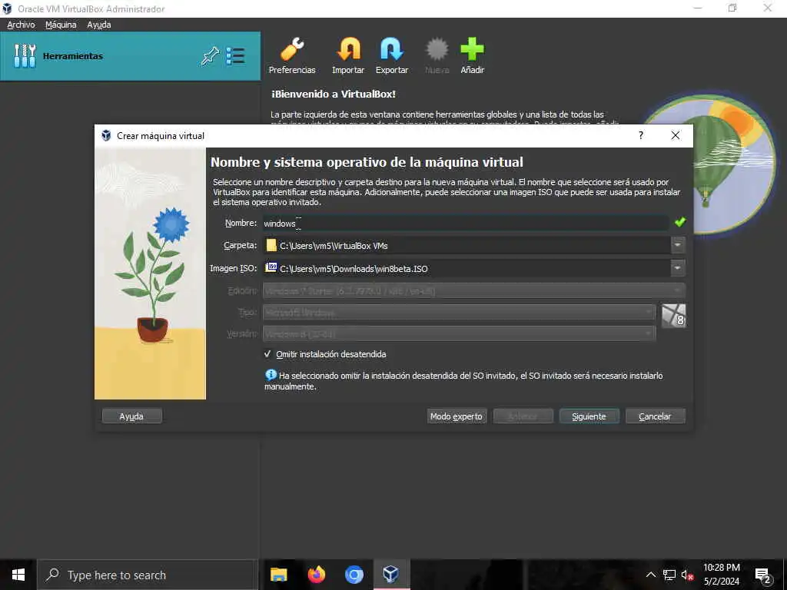Screen dimensions: 787x590
Task: Click the Windows 8 OS type icon
Action: [673, 316]
